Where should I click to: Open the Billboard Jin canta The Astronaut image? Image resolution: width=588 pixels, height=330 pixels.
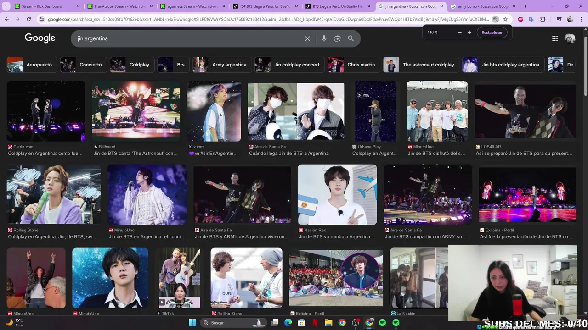coord(136,111)
